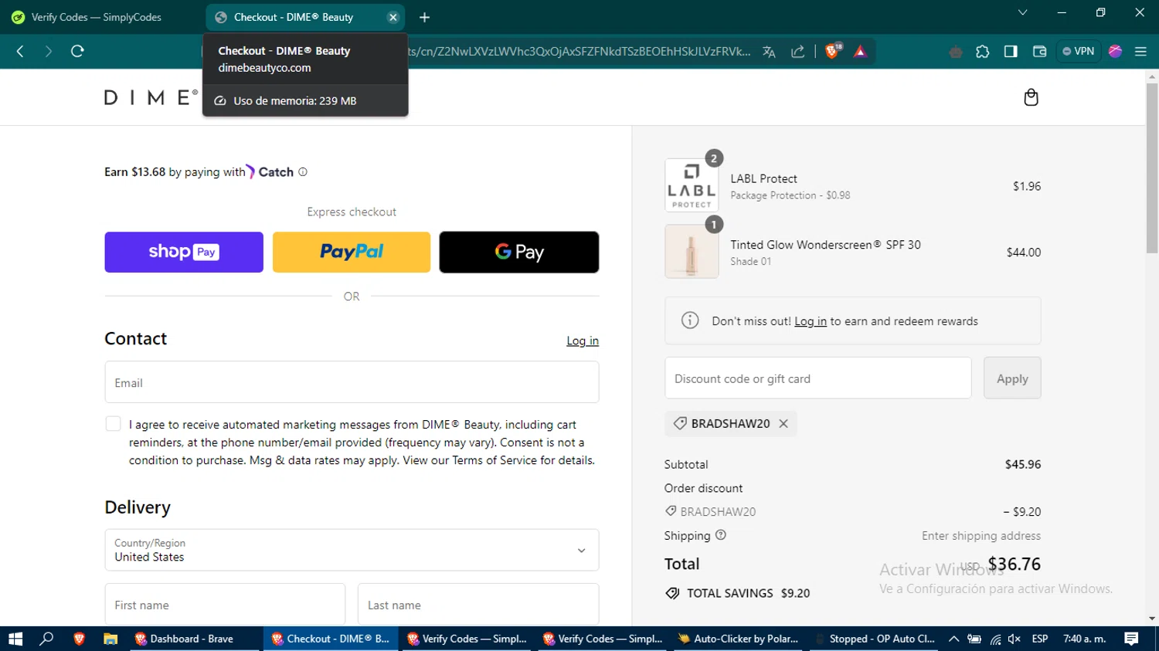The width and height of the screenshot is (1159, 651).
Task: Click the Last name field
Action: tap(478, 605)
